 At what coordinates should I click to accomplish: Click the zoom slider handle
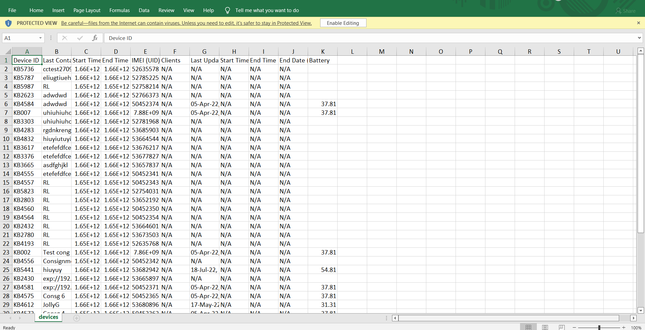[599, 327]
